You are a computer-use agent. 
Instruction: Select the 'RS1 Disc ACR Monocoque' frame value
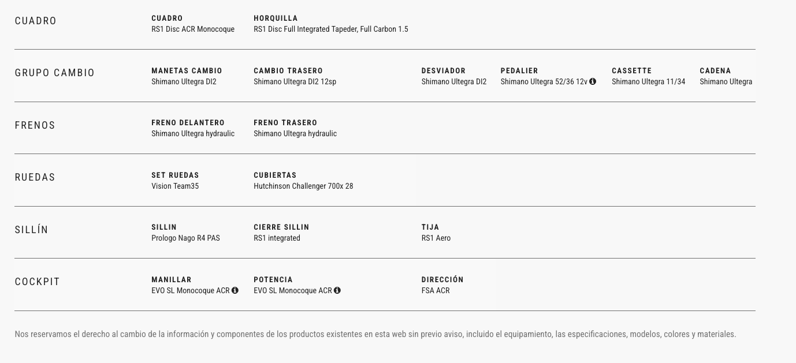193,29
